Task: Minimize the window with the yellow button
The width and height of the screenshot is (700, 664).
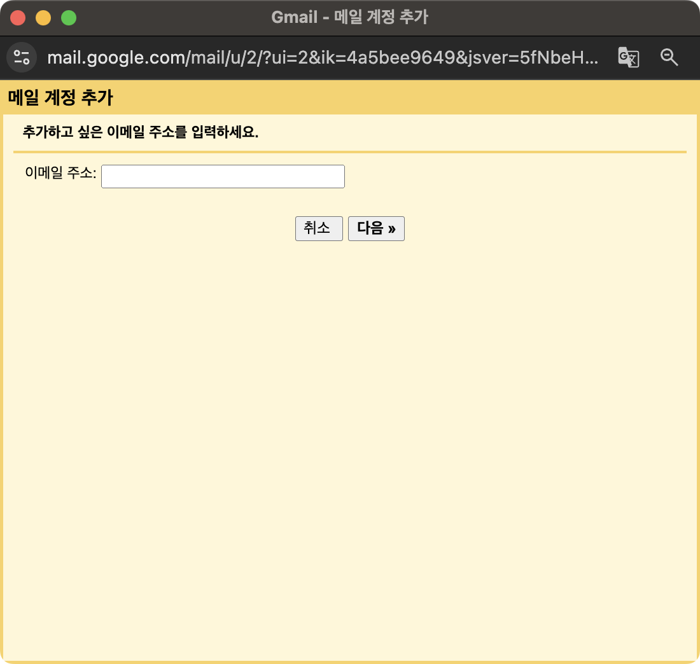Action: click(x=43, y=18)
